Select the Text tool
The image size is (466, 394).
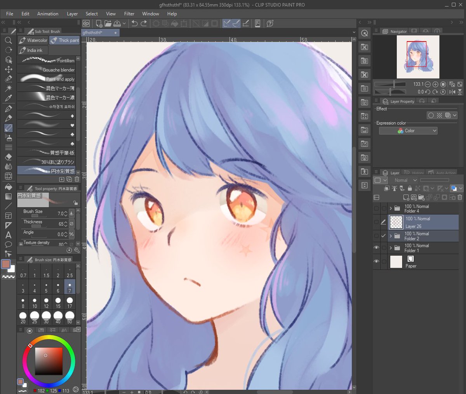pos(8,235)
